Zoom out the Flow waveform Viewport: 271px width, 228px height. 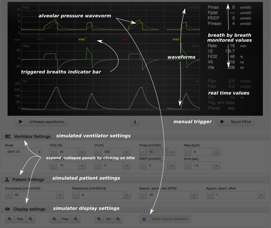coord(75,219)
